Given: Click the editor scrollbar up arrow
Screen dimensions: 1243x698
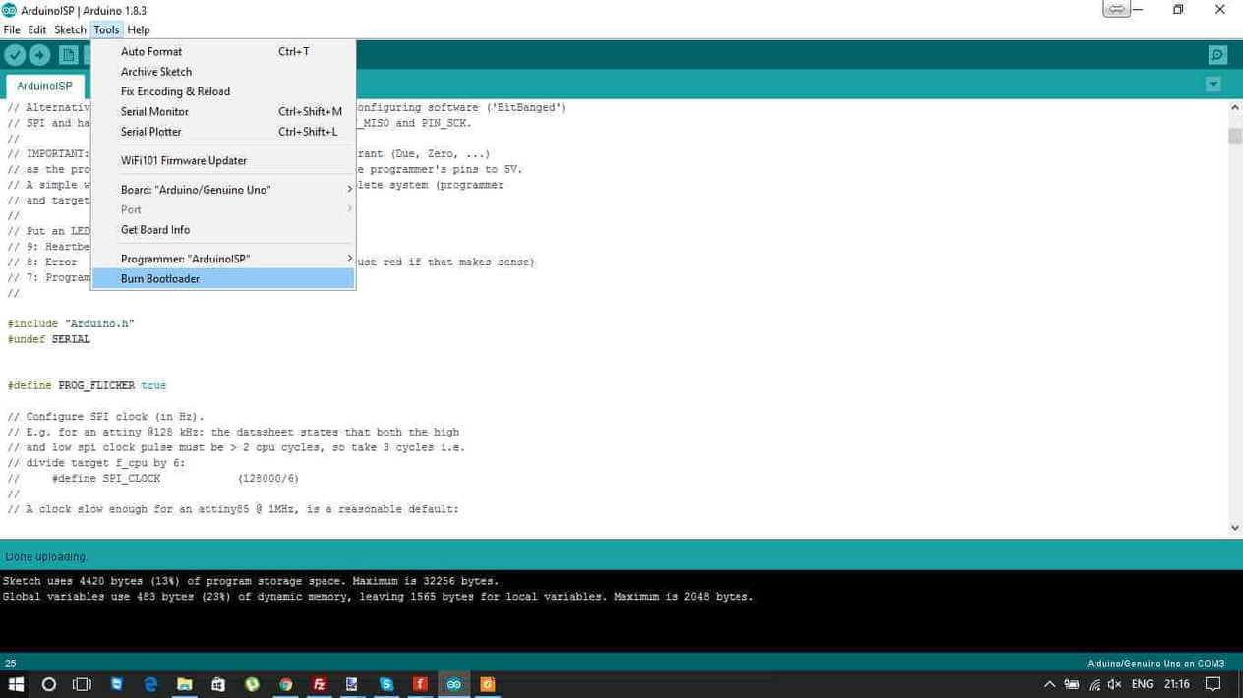Looking at the screenshot, I should point(1235,108).
